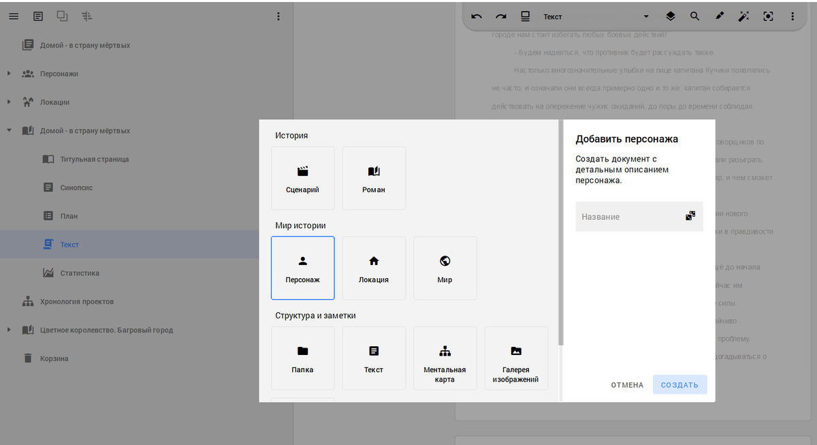Select the Персонаж document type card
This screenshot has height=445, width=817.
point(303,268)
